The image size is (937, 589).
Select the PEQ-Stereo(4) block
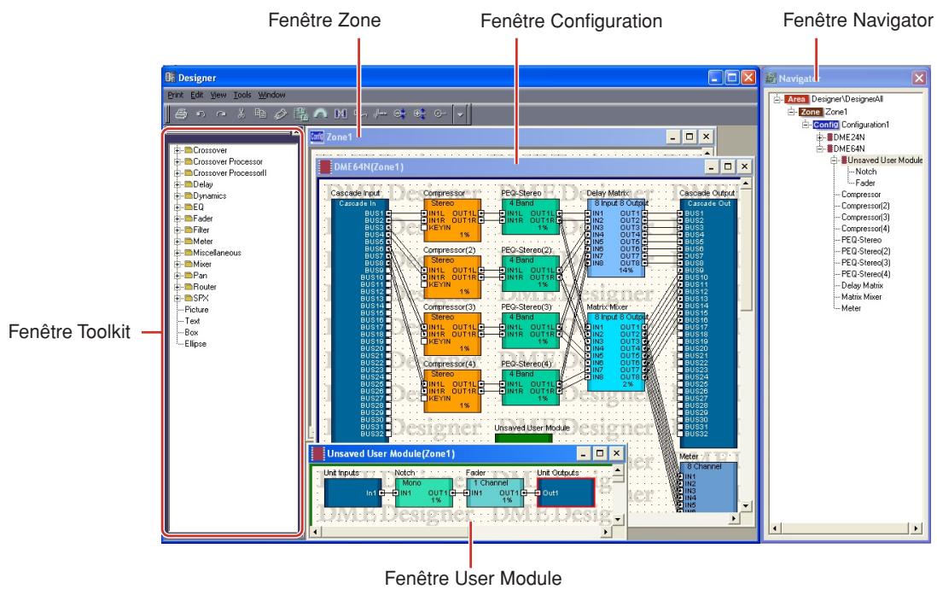pyautogui.click(x=531, y=387)
